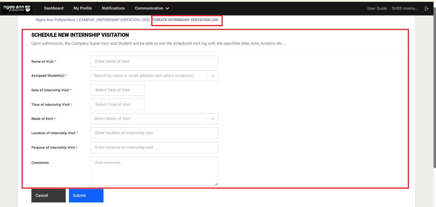Click the SHSS Interns account name
Viewport: 436px width, 207px height.
(x=405, y=9)
